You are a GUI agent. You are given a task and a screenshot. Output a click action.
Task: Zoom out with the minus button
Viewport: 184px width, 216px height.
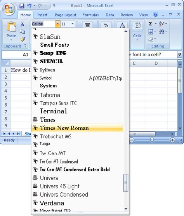(132, 140)
